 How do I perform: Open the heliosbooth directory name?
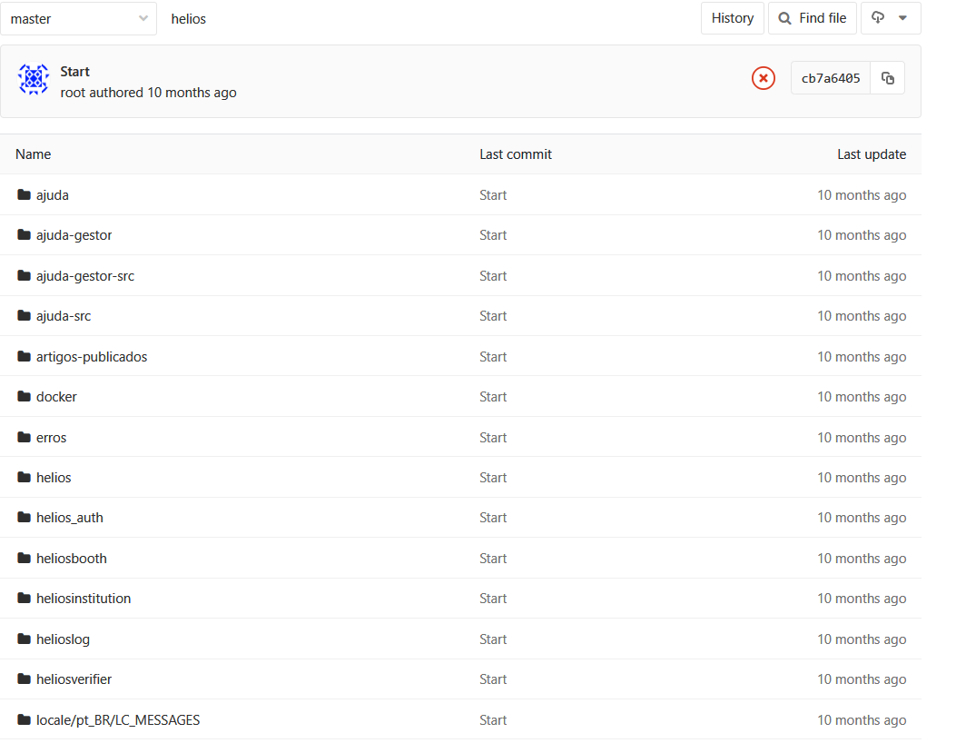tap(72, 559)
